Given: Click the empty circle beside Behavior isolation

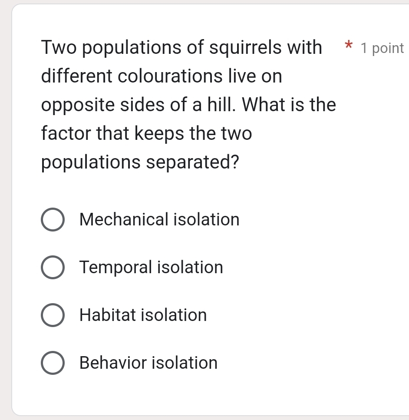Looking at the screenshot, I should (53, 363).
